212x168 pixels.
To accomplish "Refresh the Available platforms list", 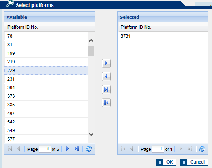I will coord(89,149).
